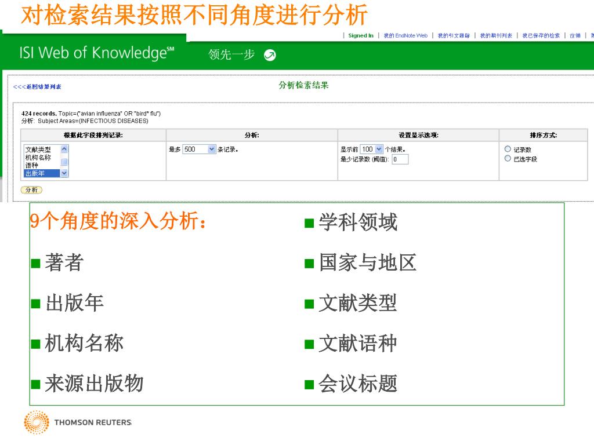
Task: Click the 文献语种 bullet text
Action: pyautogui.click(x=358, y=343)
